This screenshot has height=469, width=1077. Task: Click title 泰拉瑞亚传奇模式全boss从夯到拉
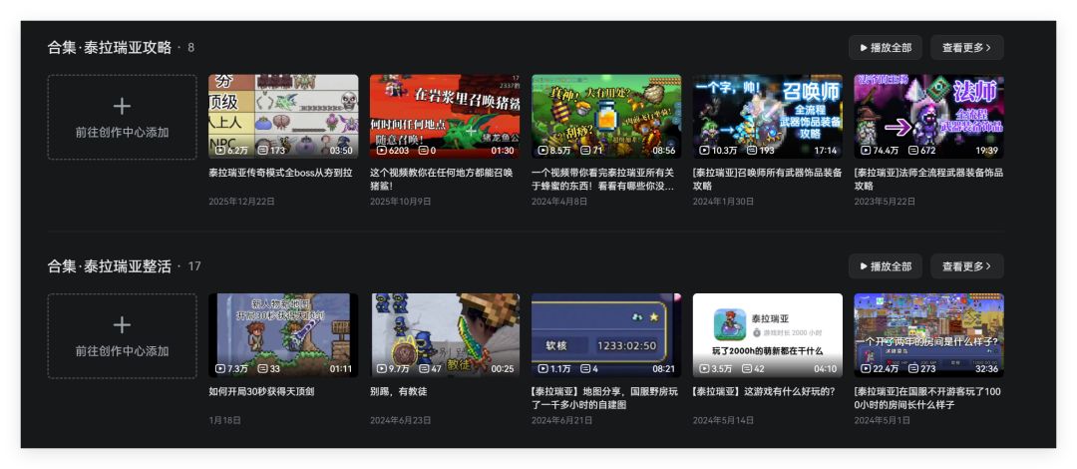281,173
